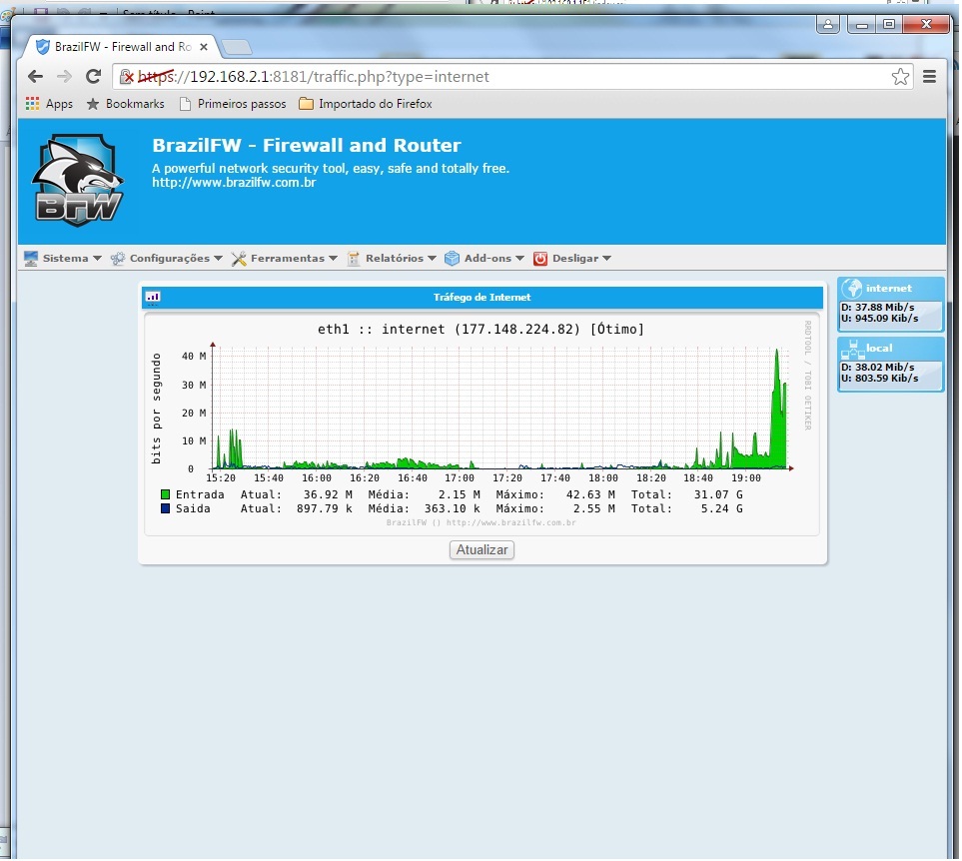This screenshot has height=861, width=962.
Task: Bookmark this page with the star icon
Action: pyautogui.click(x=900, y=77)
